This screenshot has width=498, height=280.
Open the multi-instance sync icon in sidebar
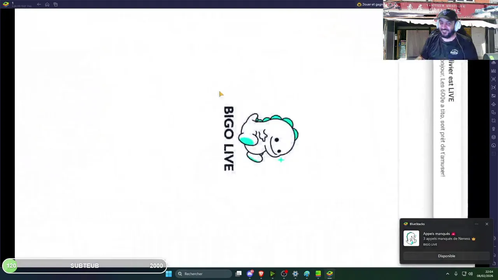tap(493, 112)
